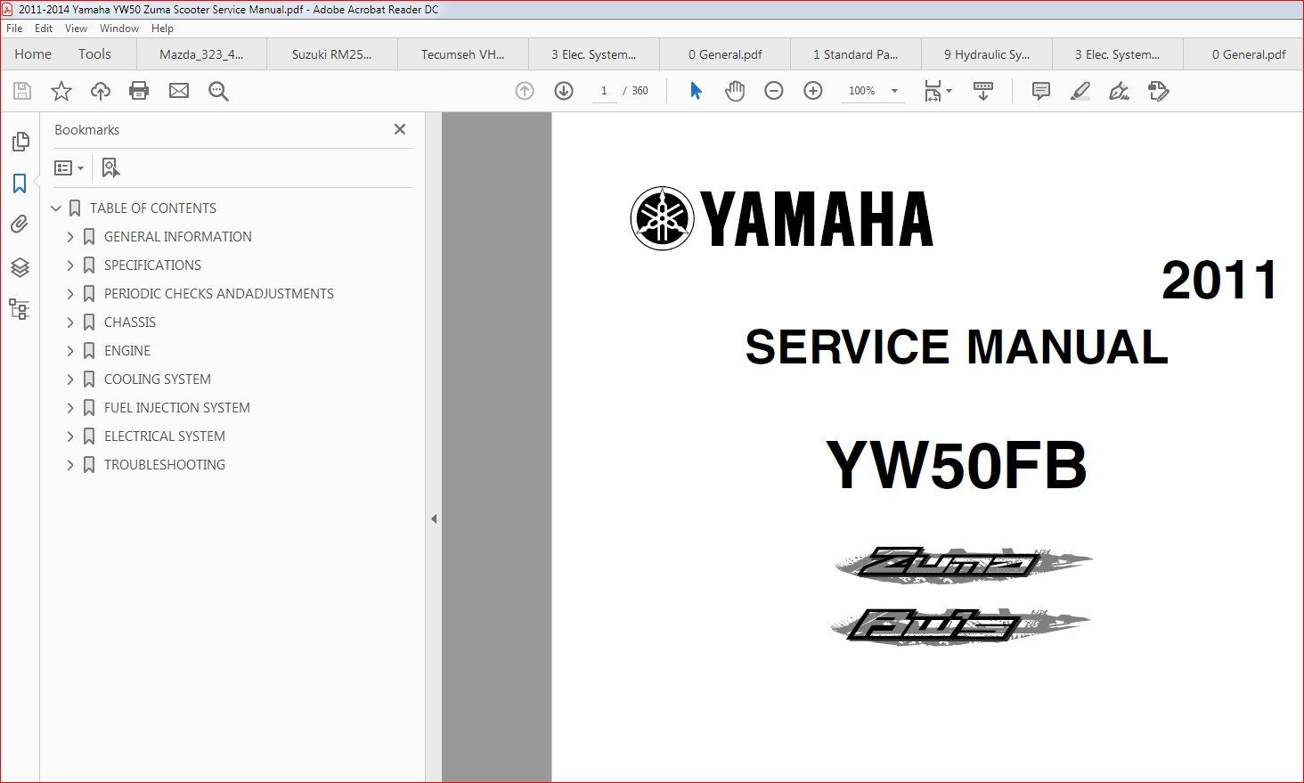Image resolution: width=1304 pixels, height=783 pixels.
Task: Click the upload to cloud icon
Action: pos(101,91)
